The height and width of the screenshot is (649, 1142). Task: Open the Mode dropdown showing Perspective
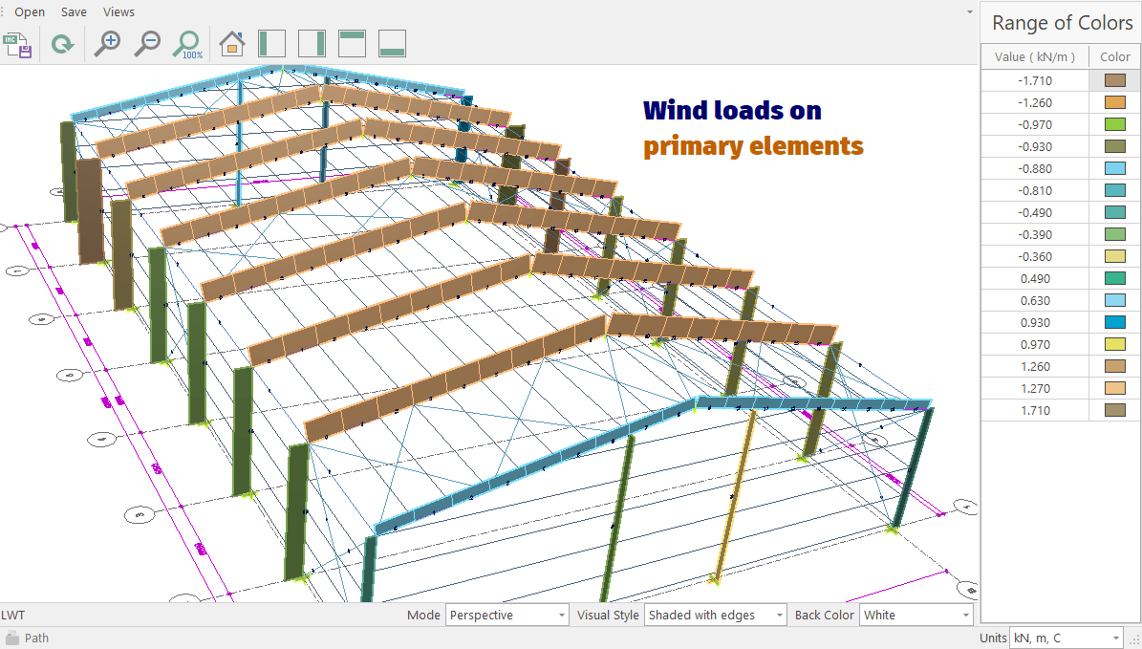pyautogui.click(x=507, y=615)
